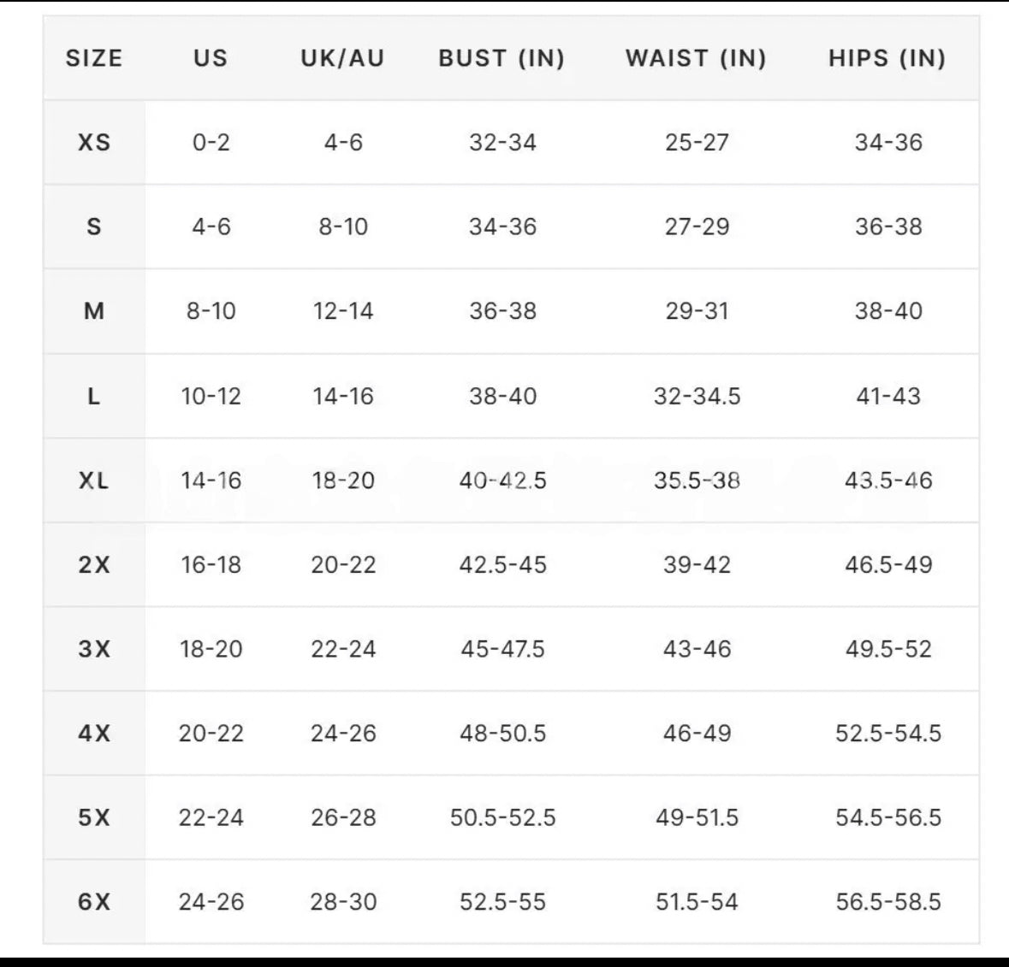The image size is (1009, 967).
Task: Click bust value 48-50.5 in 4X row
Action: point(502,733)
